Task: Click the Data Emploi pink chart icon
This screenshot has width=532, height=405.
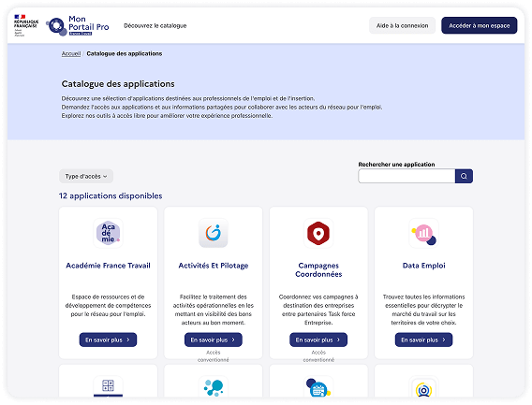Action: pyautogui.click(x=423, y=233)
